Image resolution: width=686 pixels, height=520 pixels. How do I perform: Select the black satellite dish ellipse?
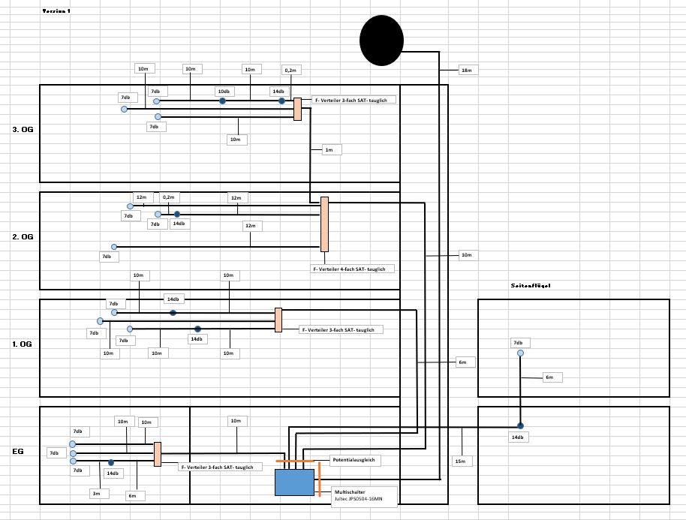[382, 40]
